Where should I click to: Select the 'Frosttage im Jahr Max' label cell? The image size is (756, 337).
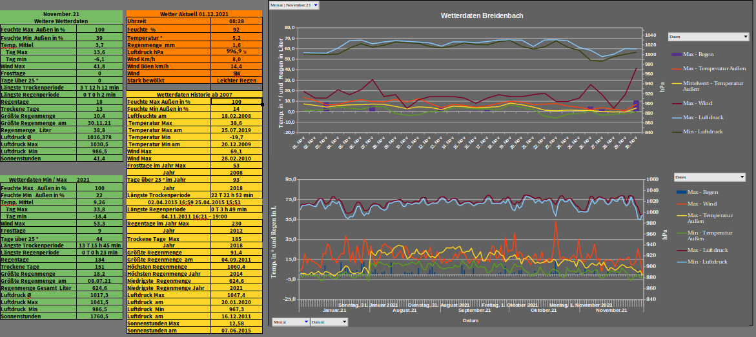[x=169, y=165]
